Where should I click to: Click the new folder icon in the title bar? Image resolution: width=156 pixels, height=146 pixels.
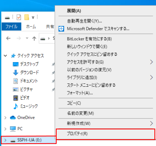(x=27, y=17)
